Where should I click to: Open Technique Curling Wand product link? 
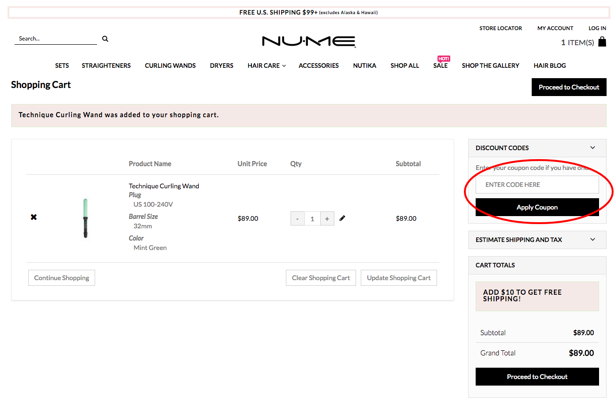(164, 186)
